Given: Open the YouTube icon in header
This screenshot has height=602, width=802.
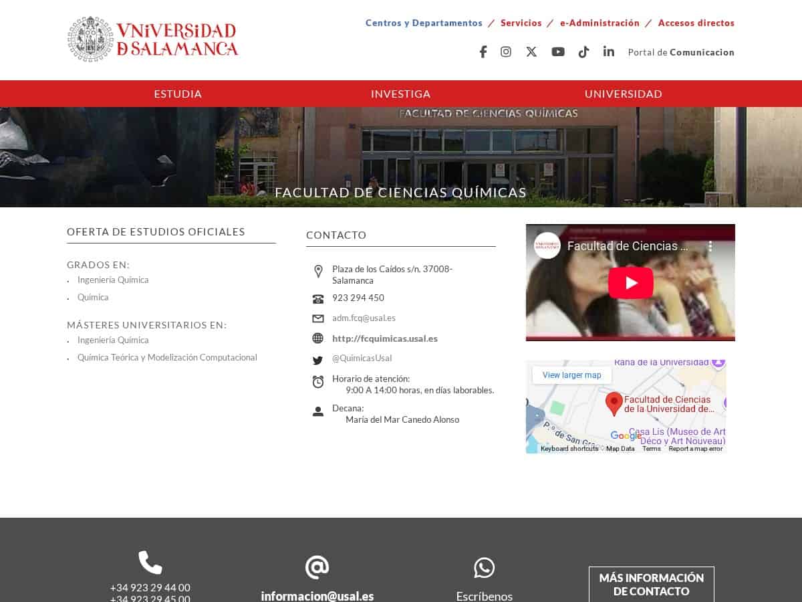Looking at the screenshot, I should [558, 52].
